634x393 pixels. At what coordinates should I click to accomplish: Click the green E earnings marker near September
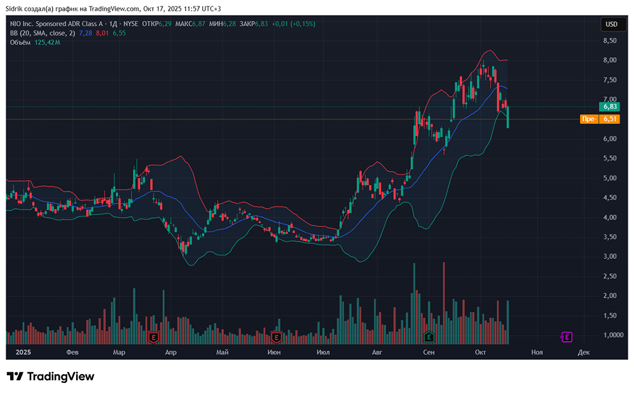[x=429, y=337]
